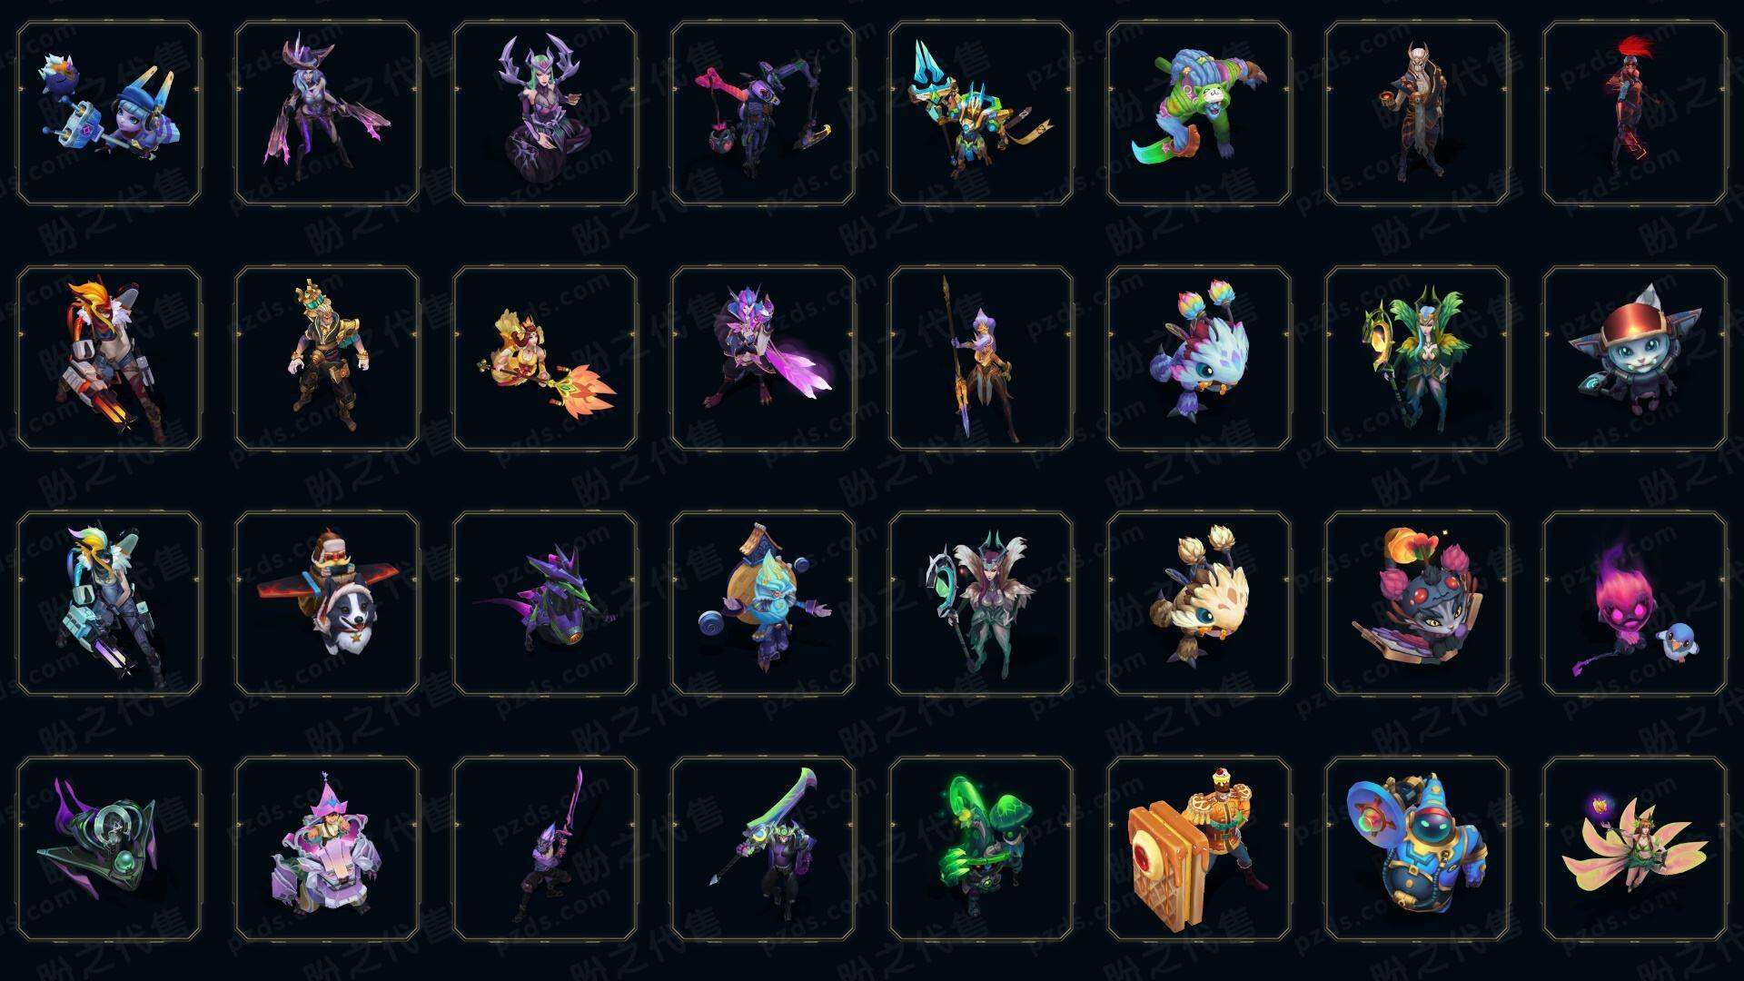Open the cream-feathered owl creature with lotus buds
This screenshot has width=1744, height=981.
click(1199, 603)
